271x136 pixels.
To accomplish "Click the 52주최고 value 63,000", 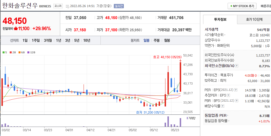I will [x=252, y=81].
